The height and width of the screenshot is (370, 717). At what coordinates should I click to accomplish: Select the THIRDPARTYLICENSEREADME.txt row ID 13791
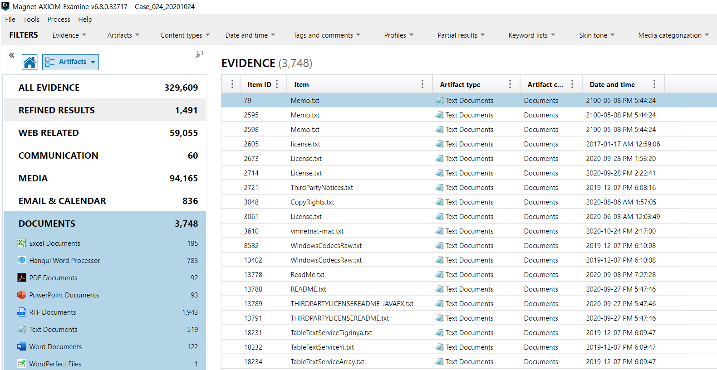469,318
